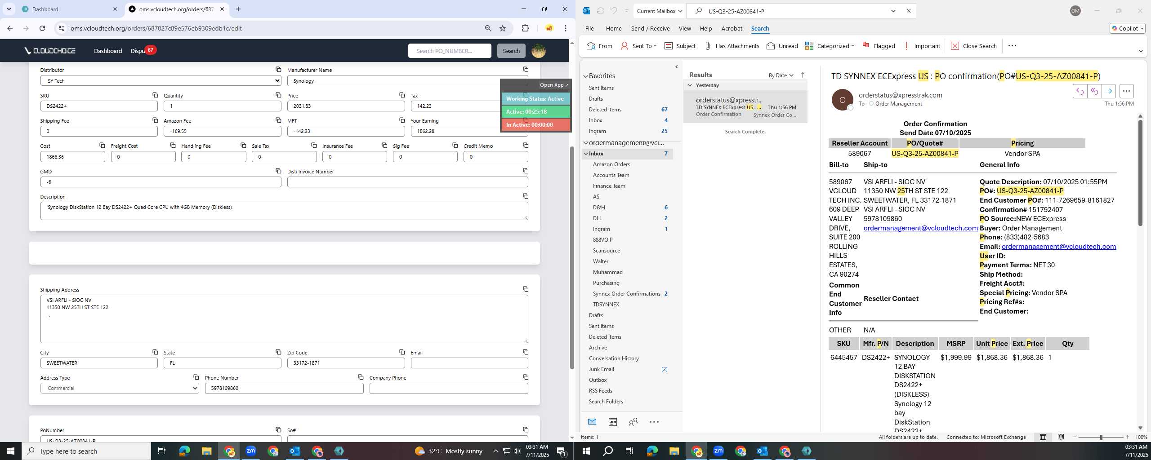The image size is (1151, 460).
Task: Click the Disti Invoice Number field
Action: tap(407, 182)
